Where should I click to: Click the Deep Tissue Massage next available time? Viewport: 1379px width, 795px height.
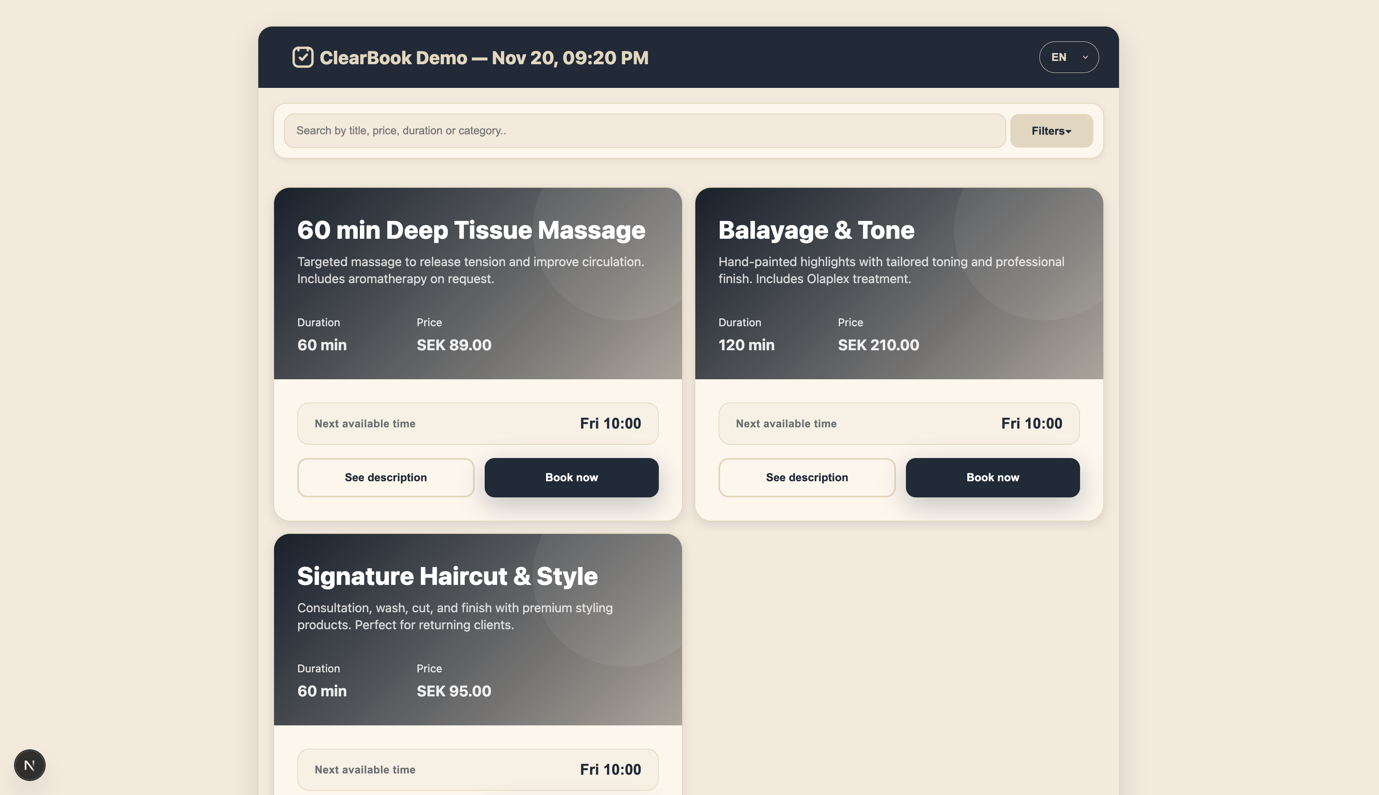610,424
